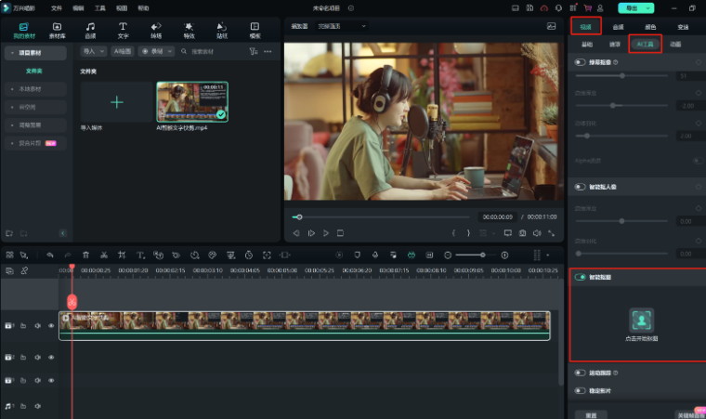Open the 音频 (Audio) media tab
Image resolution: width=706 pixels, height=419 pixels.
90,30
